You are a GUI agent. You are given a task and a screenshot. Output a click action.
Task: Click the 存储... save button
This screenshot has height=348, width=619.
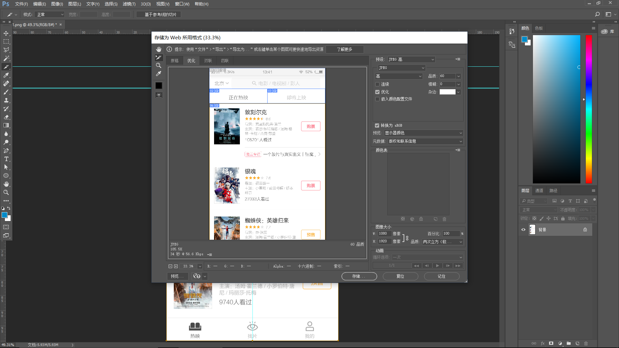(359, 276)
